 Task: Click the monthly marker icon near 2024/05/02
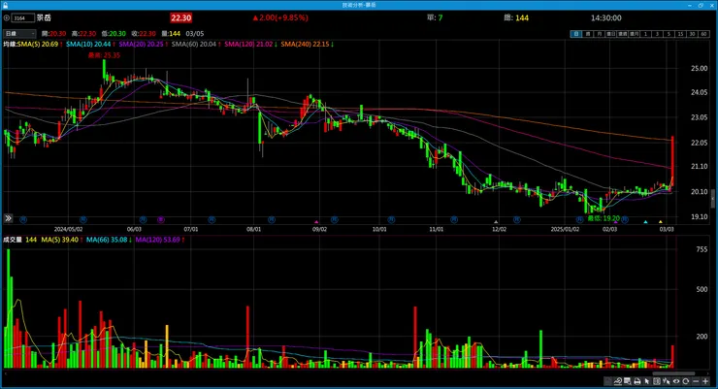(82, 219)
